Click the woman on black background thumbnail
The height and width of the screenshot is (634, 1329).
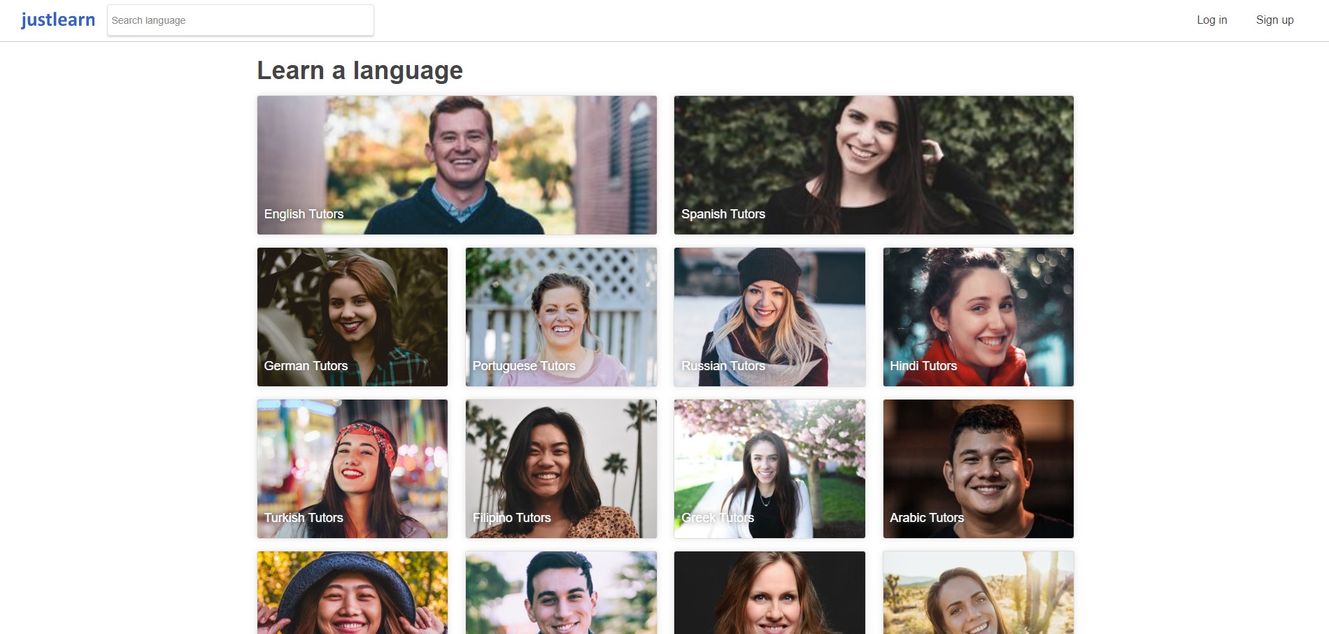coord(769,593)
